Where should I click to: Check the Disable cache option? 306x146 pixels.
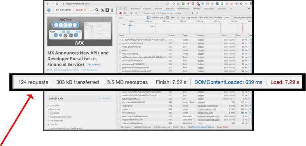158,13
